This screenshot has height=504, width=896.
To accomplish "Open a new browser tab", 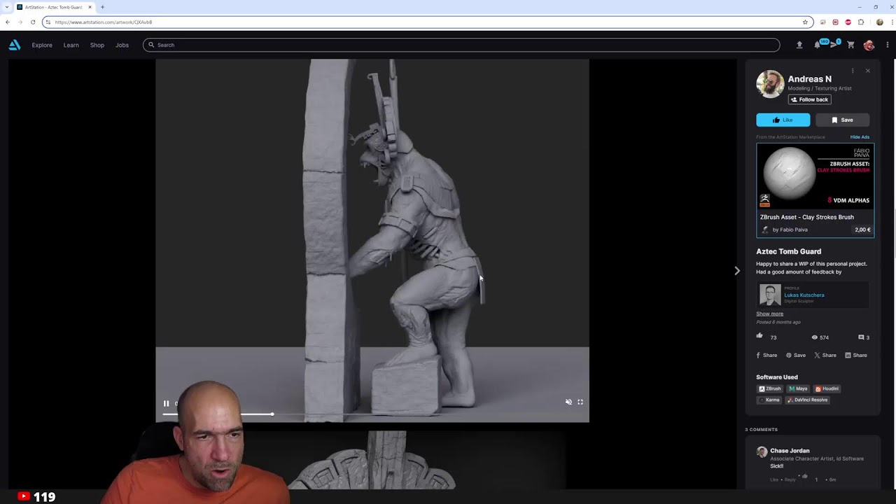I will (x=102, y=7).
